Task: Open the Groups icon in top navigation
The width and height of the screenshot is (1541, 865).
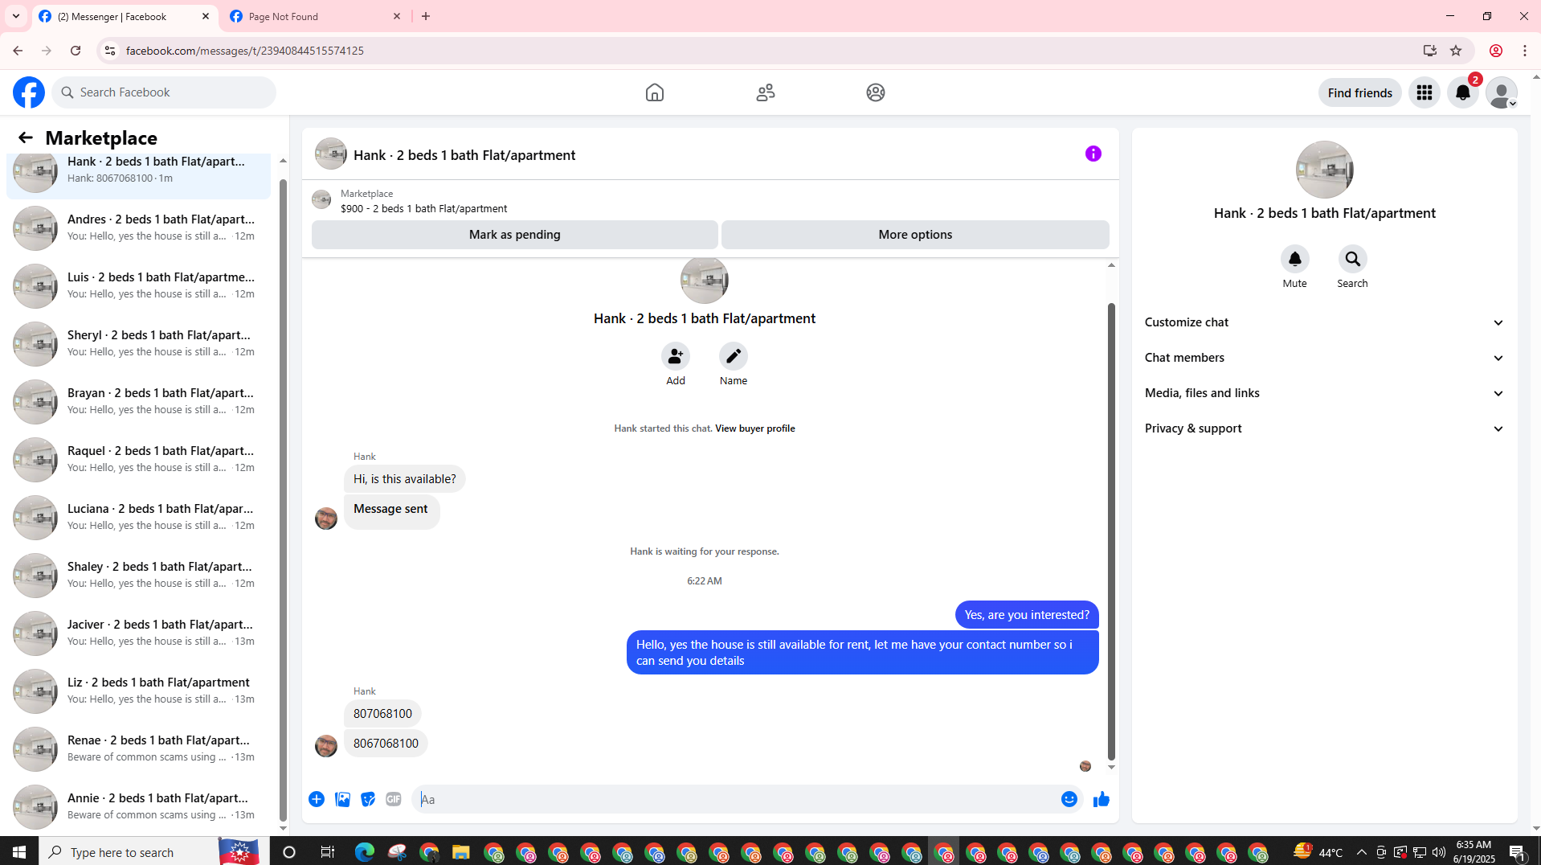Action: pos(875,92)
